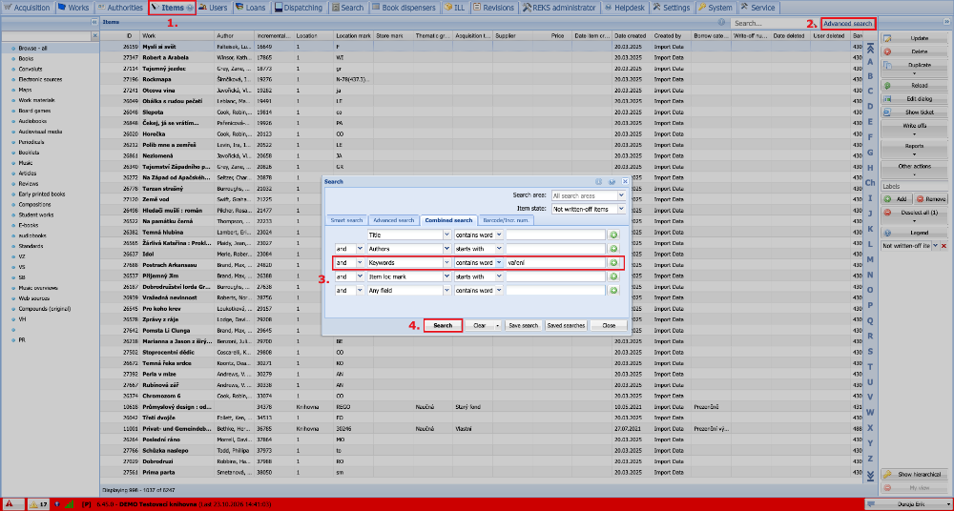Screen dimensions: 954x511
Task: Remove the Not written-off filter
Action: pos(944,246)
